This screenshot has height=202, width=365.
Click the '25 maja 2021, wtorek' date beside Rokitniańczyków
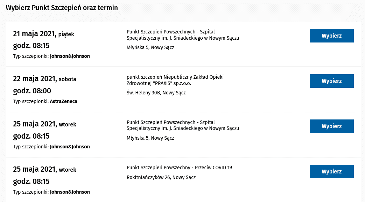[x=44, y=170]
